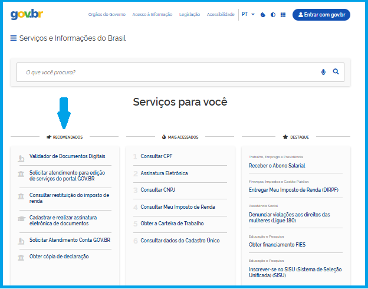Open Solicitar Atendimento Conta GOV.BR link
Viewport: 368px width, 289px height.
[70, 240]
